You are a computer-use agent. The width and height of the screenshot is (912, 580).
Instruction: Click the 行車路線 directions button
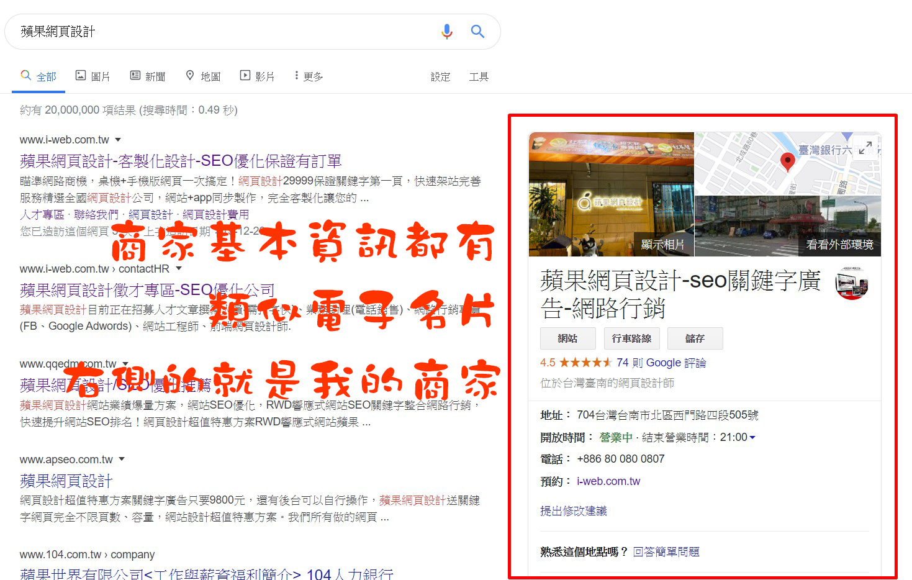point(631,338)
